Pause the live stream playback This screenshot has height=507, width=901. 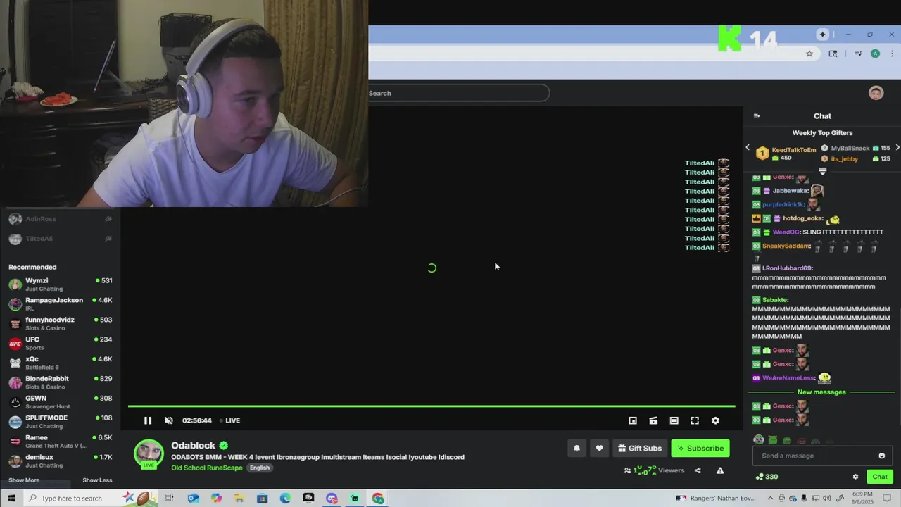148,420
